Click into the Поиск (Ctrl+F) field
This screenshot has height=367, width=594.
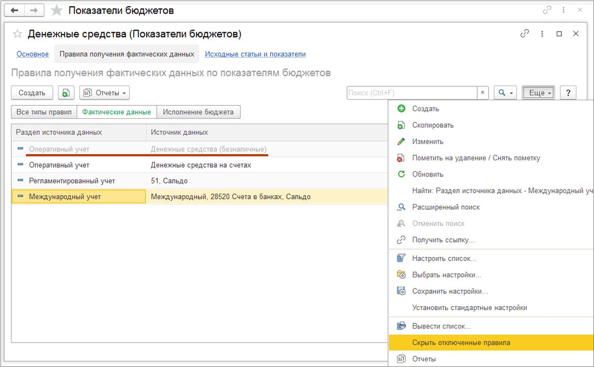click(411, 93)
